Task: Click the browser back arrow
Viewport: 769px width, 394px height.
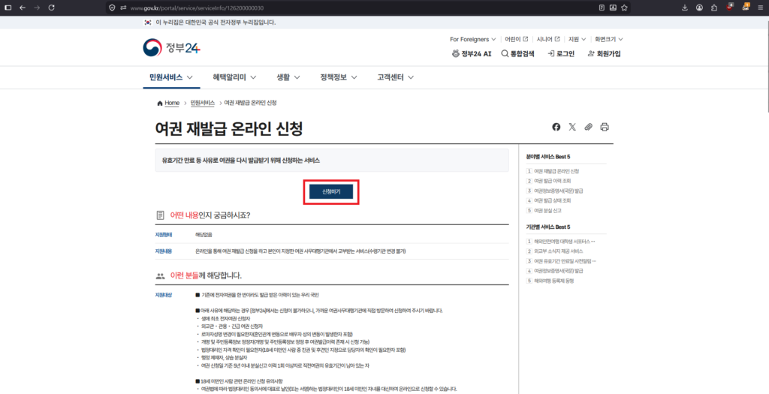Action: 23,8
